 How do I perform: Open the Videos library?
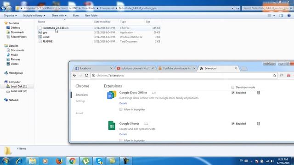(15, 64)
